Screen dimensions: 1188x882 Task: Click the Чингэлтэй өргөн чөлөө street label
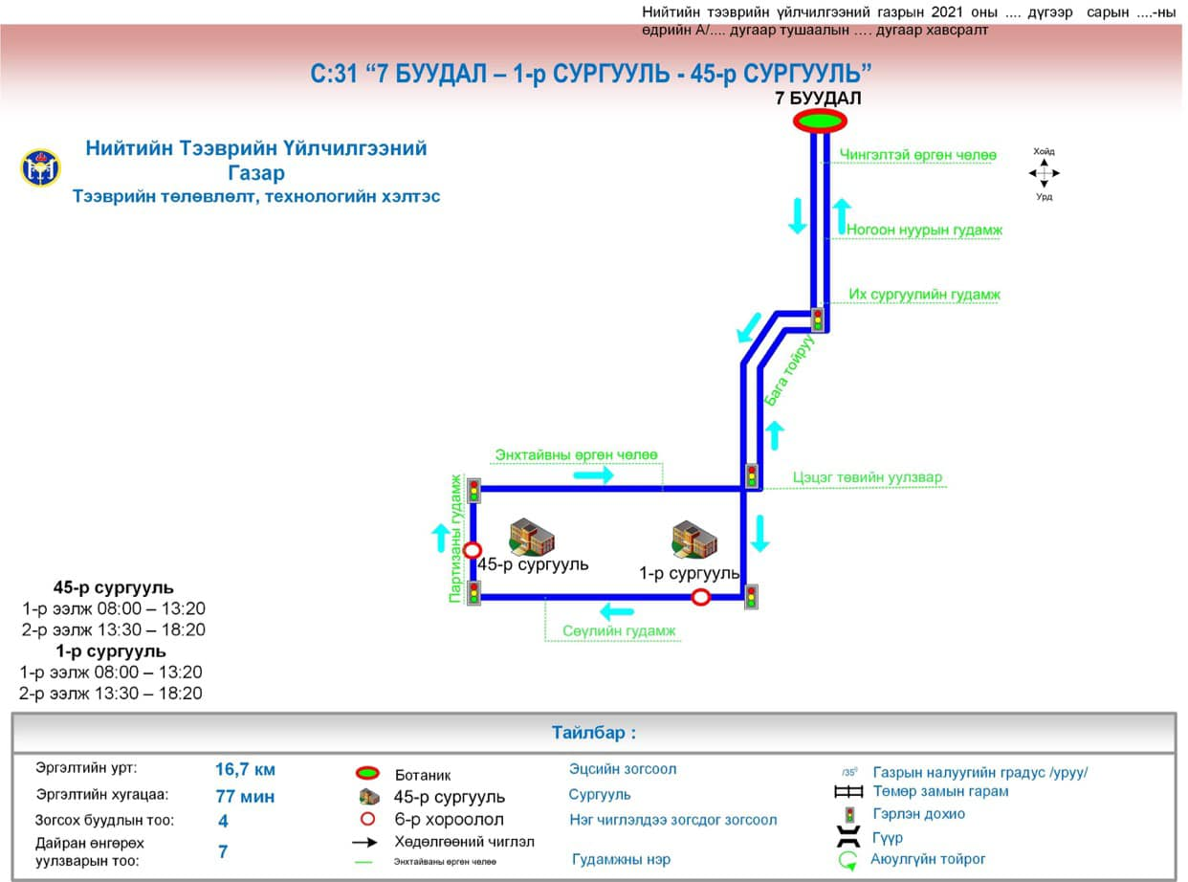[x=918, y=155]
